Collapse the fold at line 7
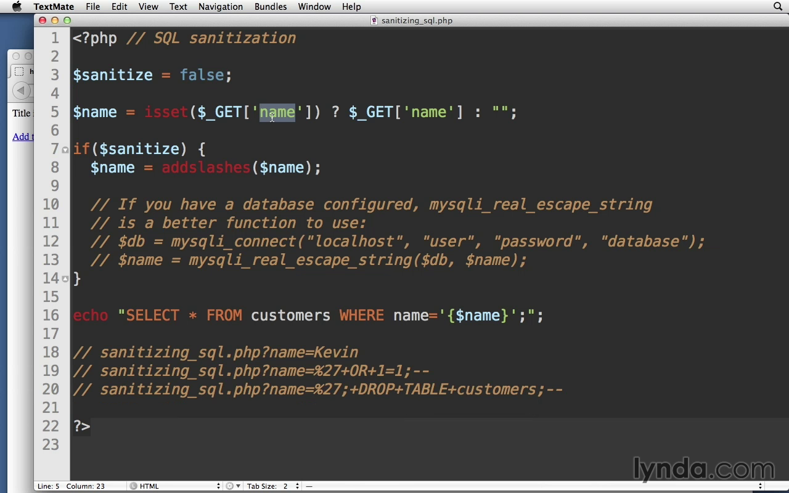Image resolution: width=789 pixels, height=493 pixels. (65, 150)
